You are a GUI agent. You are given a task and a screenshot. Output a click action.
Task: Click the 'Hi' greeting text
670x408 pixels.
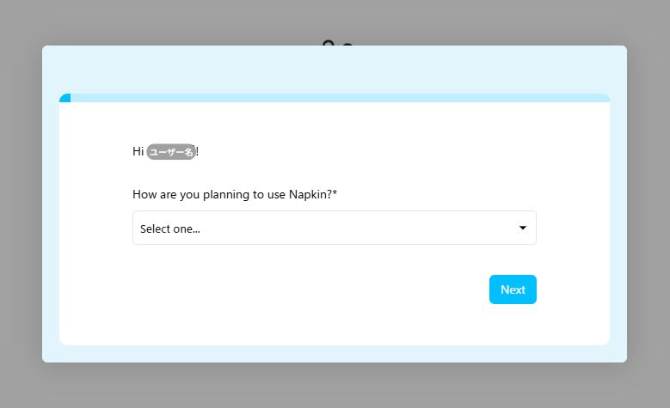(138, 151)
